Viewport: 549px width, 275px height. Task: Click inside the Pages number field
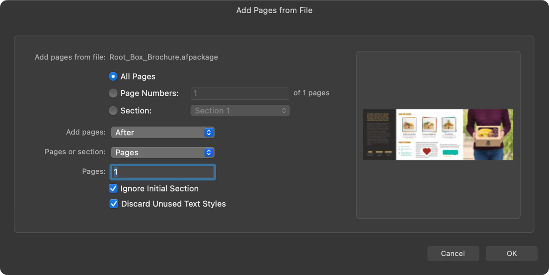click(x=163, y=172)
